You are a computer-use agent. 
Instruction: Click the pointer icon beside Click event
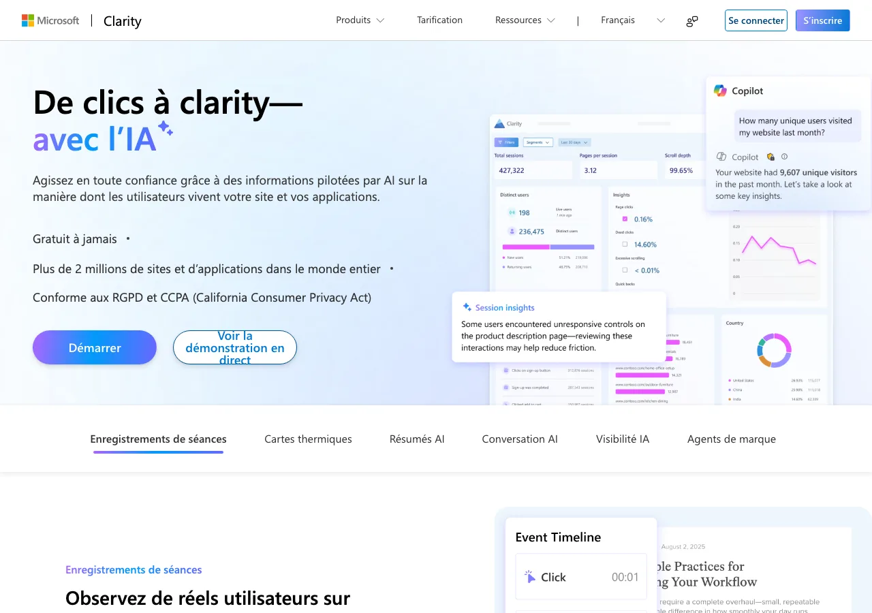click(530, 577)
